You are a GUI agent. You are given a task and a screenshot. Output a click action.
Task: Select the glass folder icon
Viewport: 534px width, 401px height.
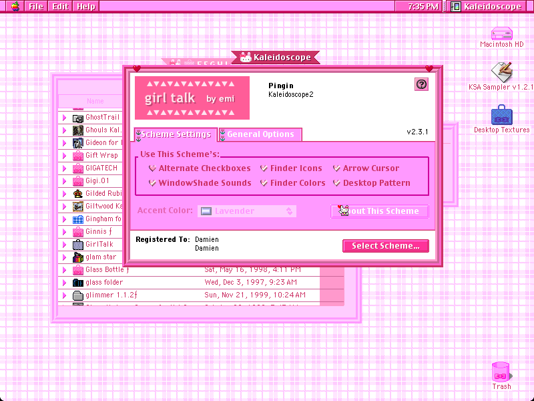point(78,283)
